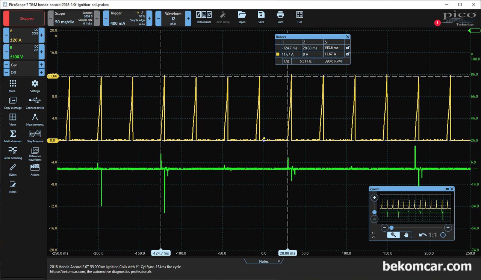Click the vertical zoom out minus
481x280 pixels.
click(374, 220)
